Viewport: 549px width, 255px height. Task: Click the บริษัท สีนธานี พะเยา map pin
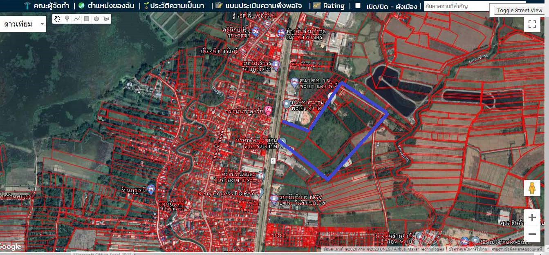pyautogui.click(x=287, y=104)
